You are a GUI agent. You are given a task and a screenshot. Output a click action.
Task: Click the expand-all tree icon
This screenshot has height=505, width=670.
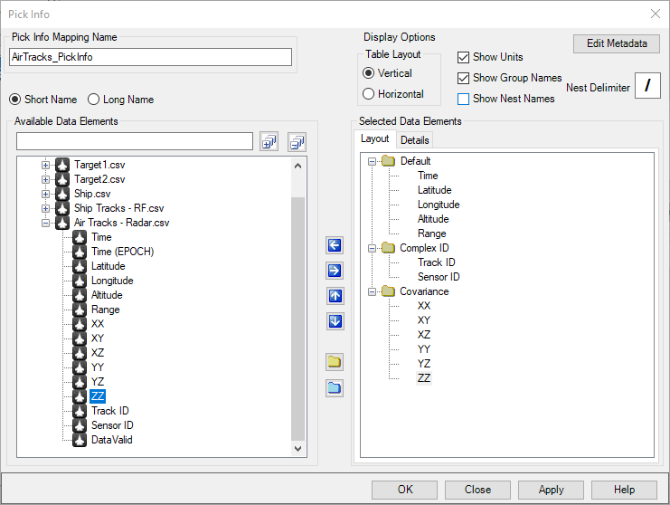(x=269, y=141)
